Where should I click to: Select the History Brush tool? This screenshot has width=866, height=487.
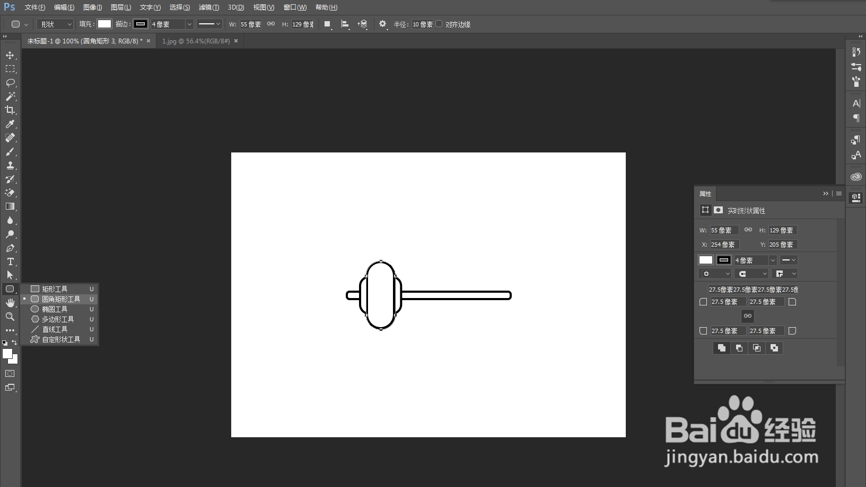coord(10,179)
